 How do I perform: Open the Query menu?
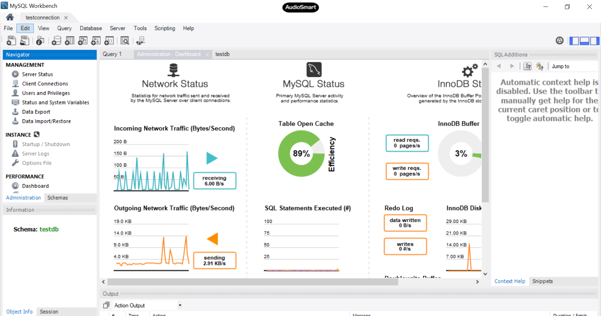(x=64, y=28)
